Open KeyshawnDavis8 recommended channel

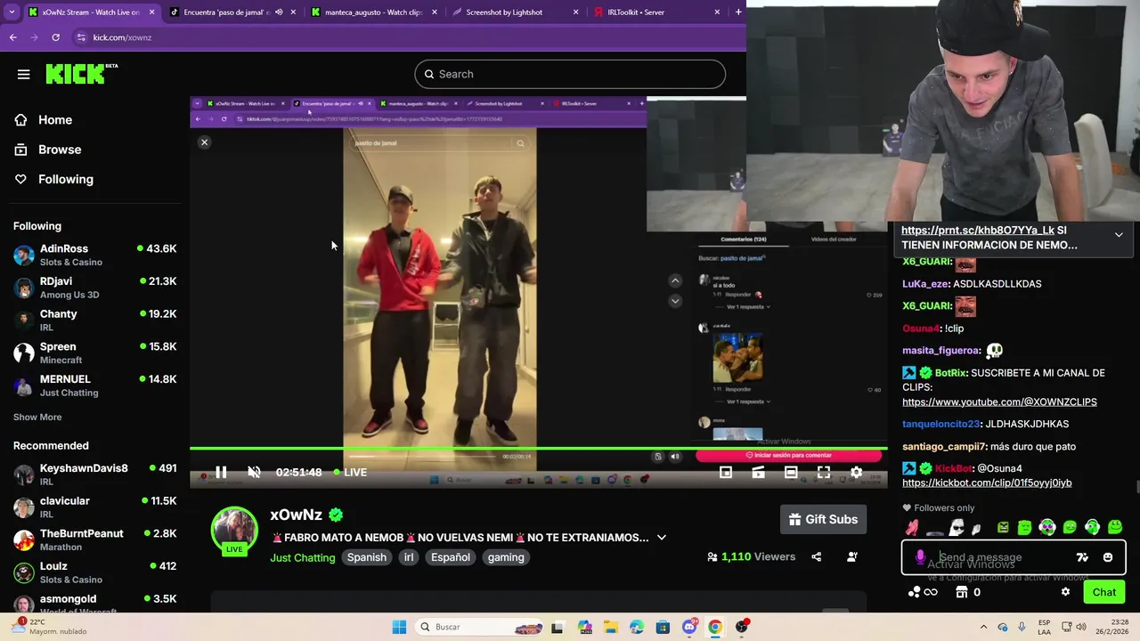(94, 475)
